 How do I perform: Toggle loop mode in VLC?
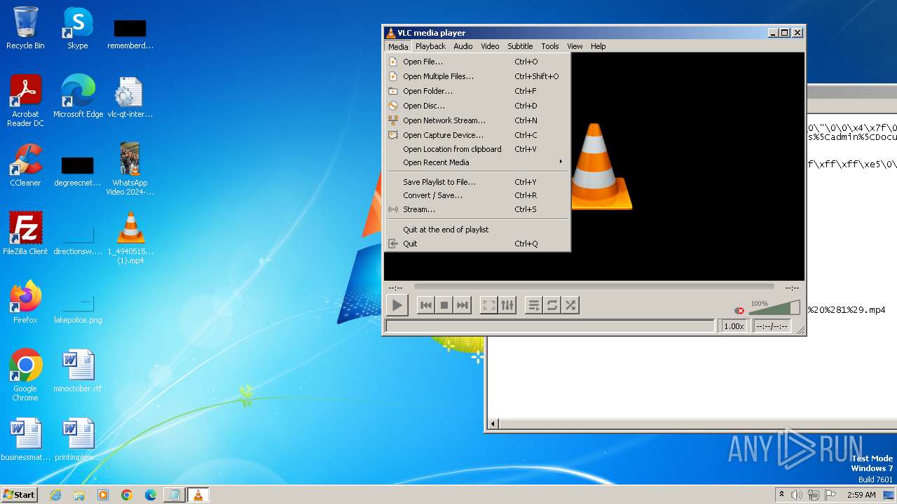tap(552, 305)
